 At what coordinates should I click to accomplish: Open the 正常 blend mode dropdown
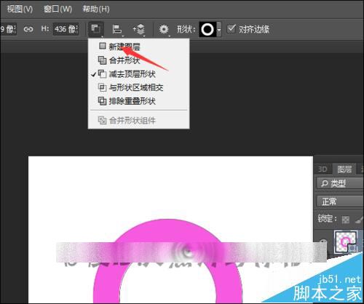(x=340, y=201)
